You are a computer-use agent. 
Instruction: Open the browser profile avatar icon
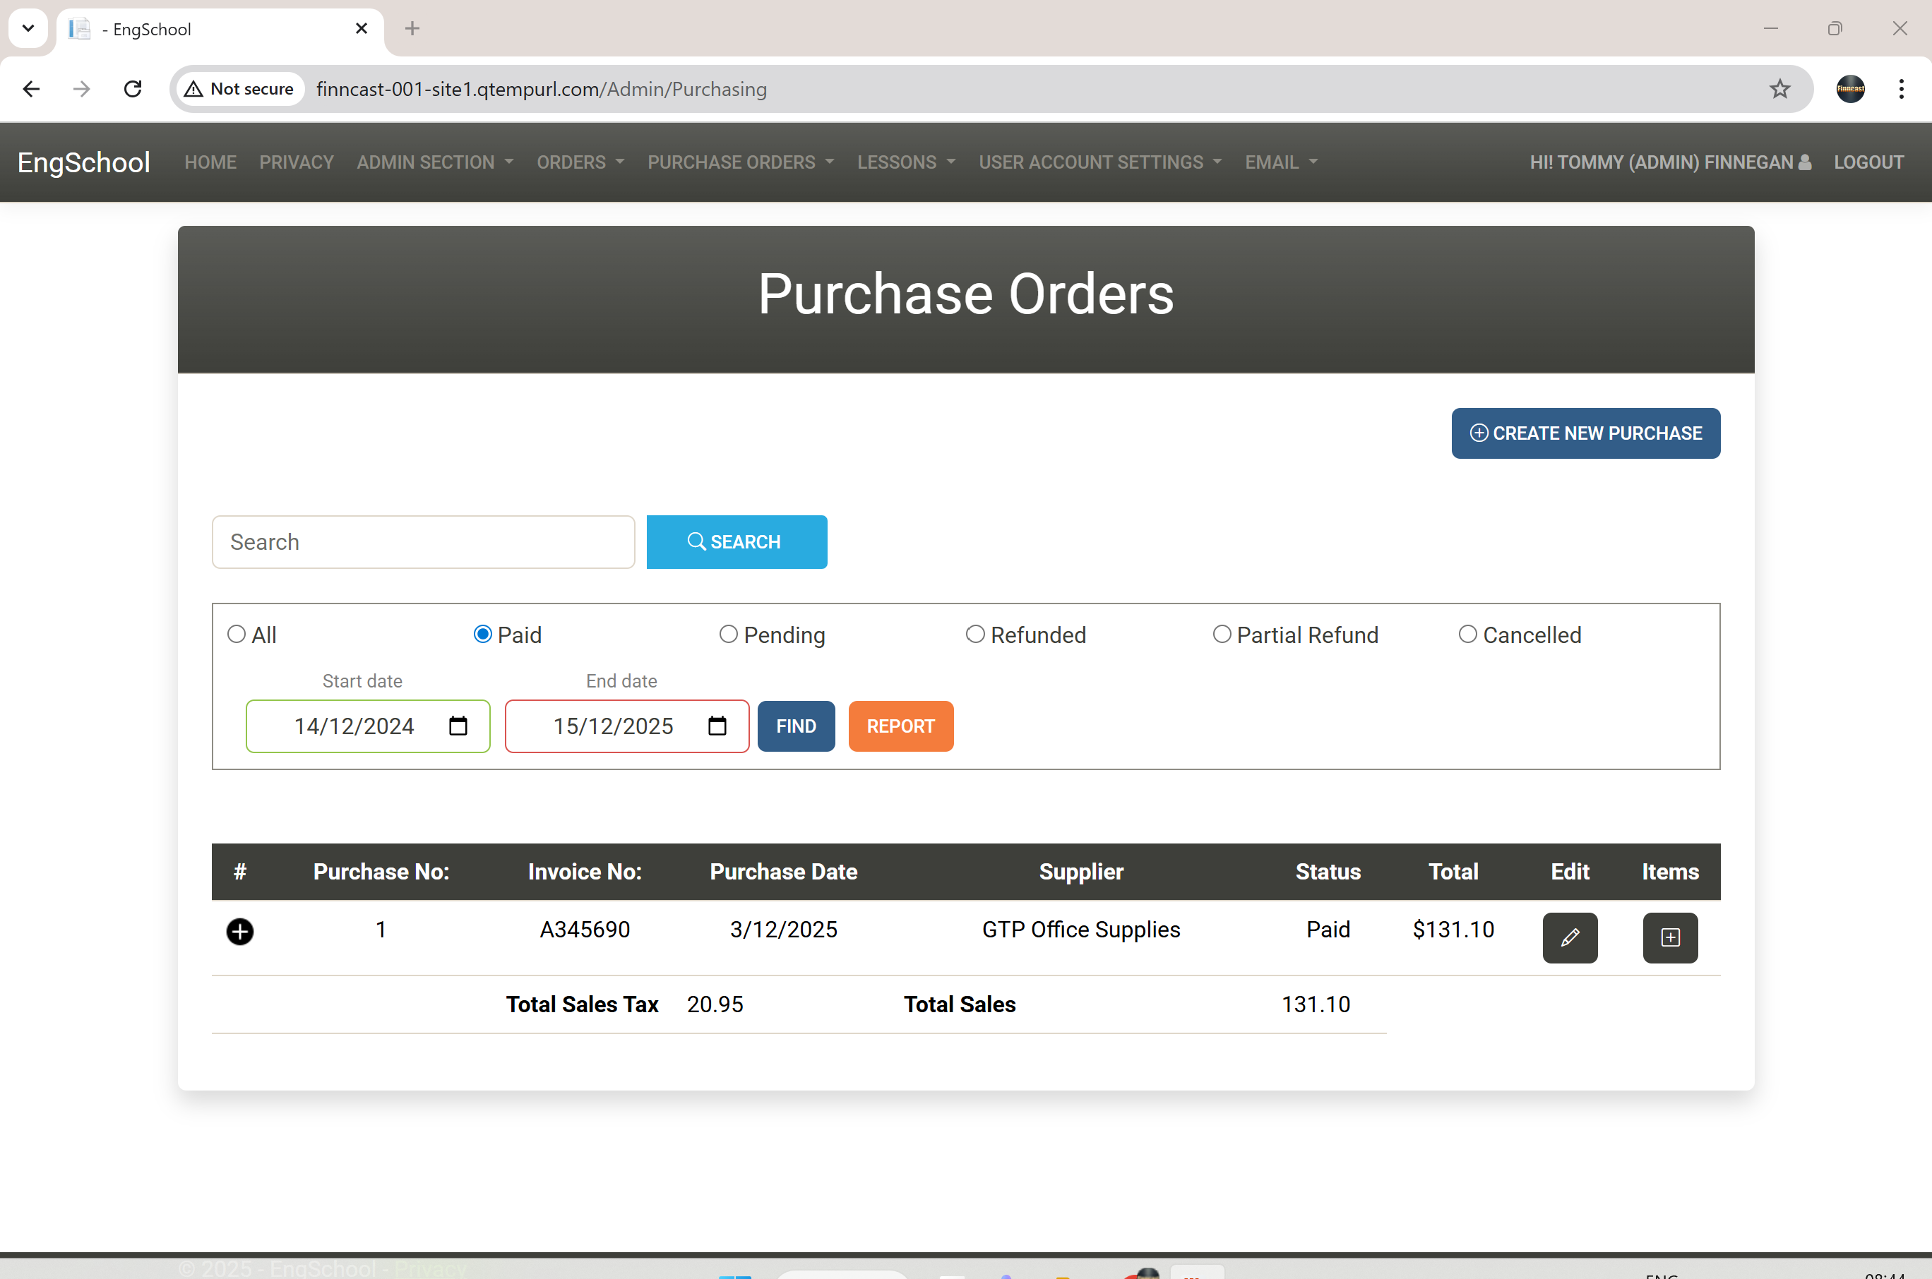pyautogui.click(x=1849, y=89)
